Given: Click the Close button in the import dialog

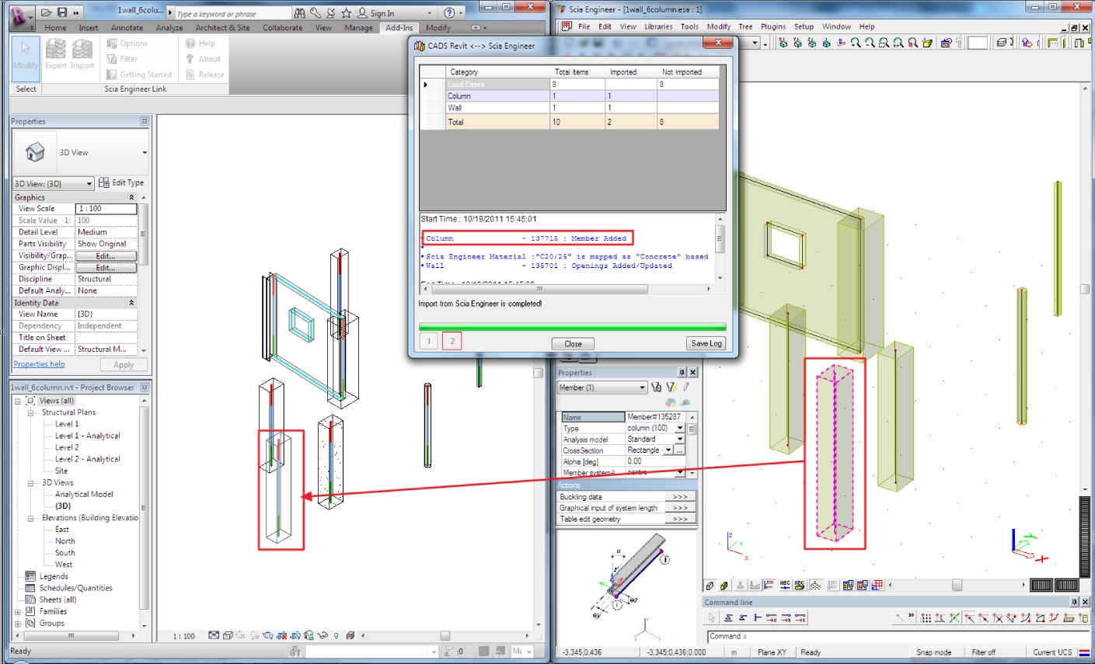Looking at the screenshot, I should pyautogui.click(x=572, y=343).
